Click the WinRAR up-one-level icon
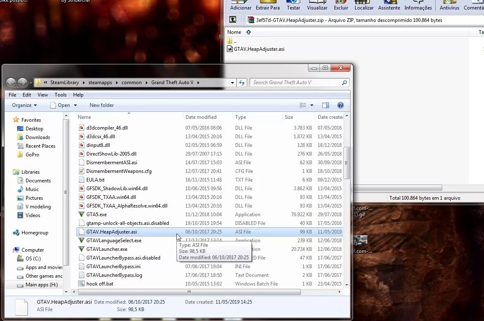This screenshot has height=321, width=484. pos(233,20)
